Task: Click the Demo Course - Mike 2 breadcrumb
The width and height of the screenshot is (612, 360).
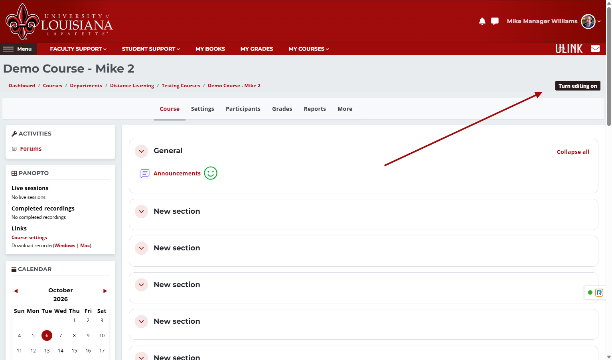Action: point(234,86)
